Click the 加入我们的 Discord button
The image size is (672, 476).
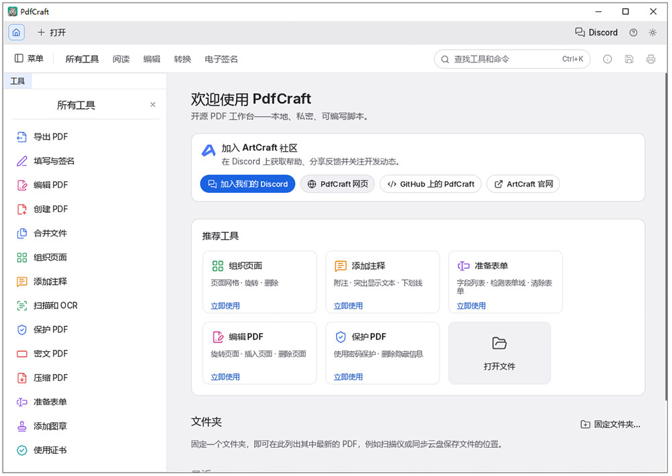(248, 184)
